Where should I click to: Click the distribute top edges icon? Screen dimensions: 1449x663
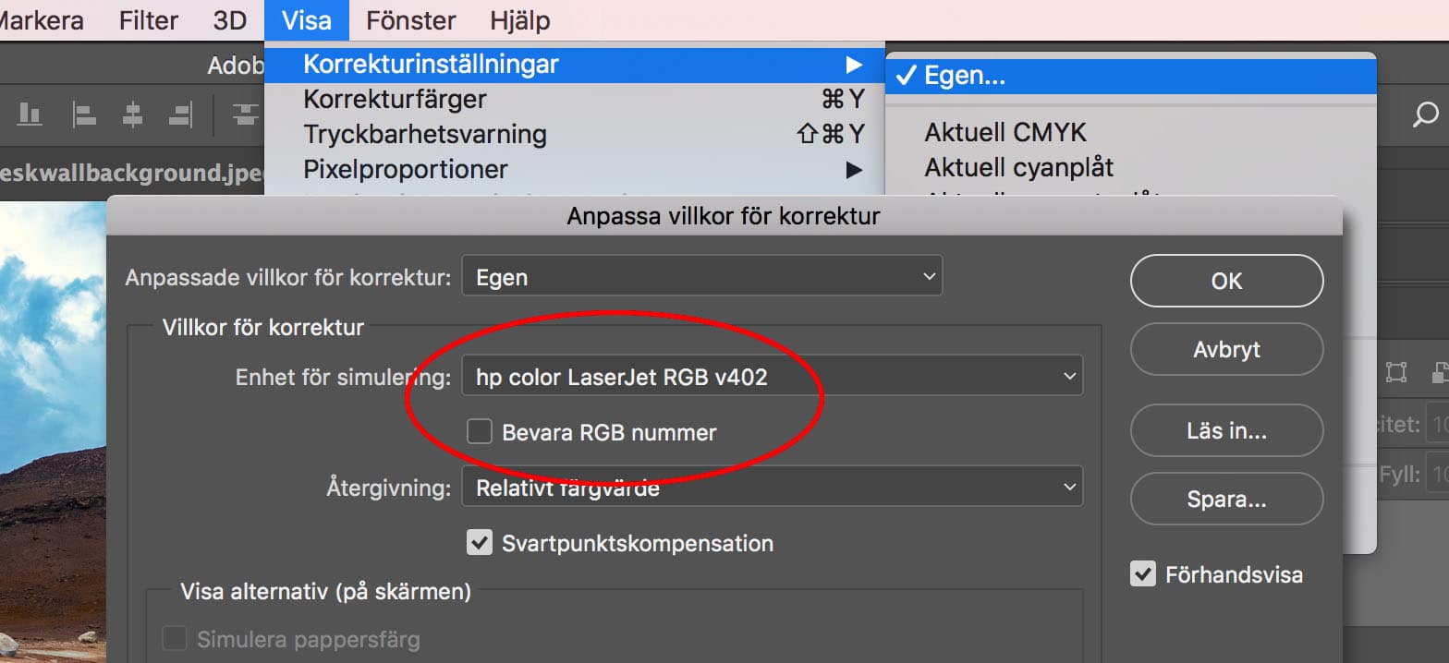click(x=245, y=115)
